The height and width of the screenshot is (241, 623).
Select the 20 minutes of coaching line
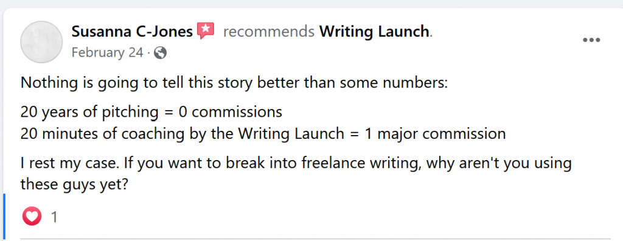click(263, 134)
